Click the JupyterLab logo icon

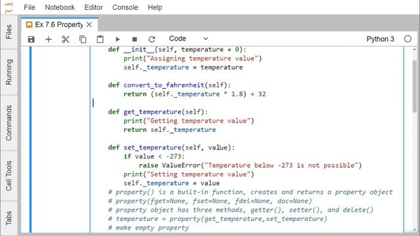[9, 7]
